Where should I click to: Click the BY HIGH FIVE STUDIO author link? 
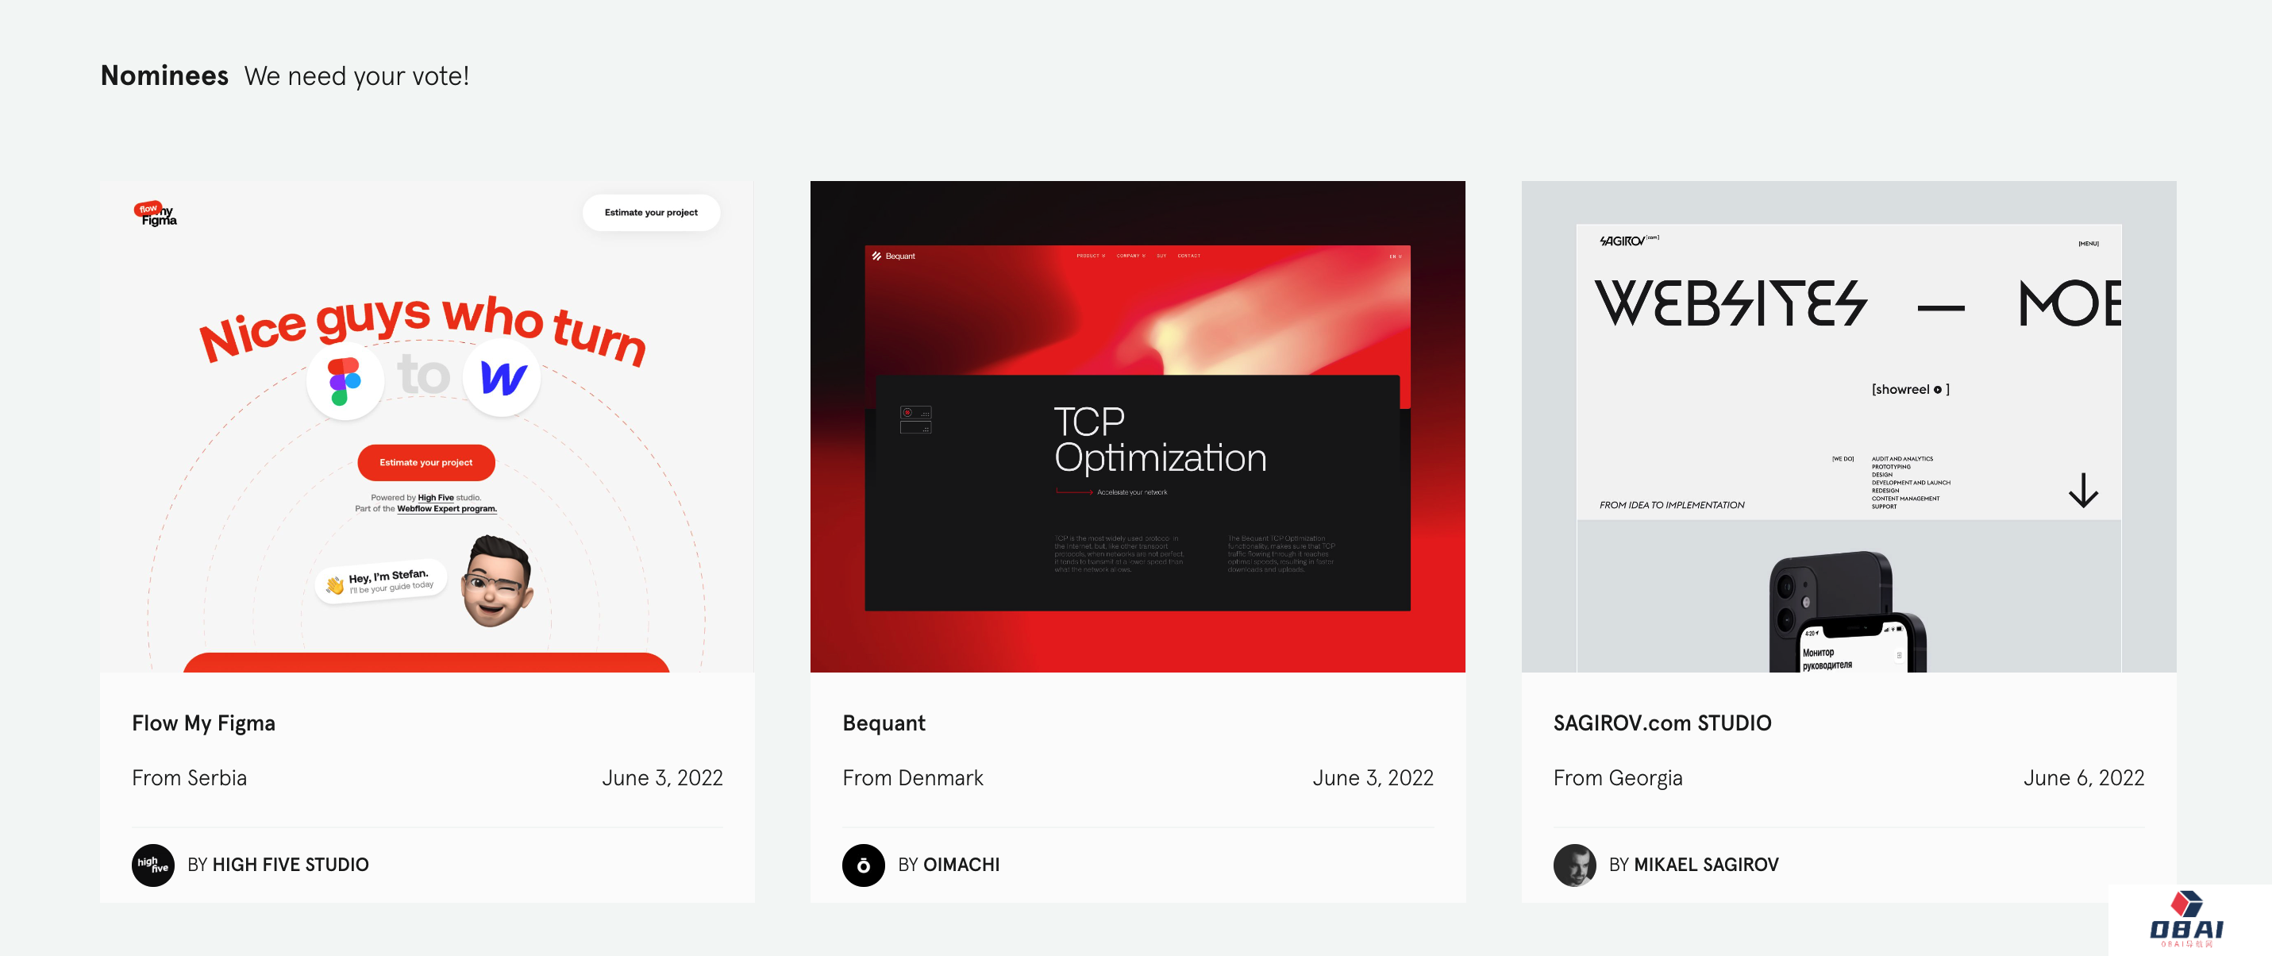coord(278,865)
